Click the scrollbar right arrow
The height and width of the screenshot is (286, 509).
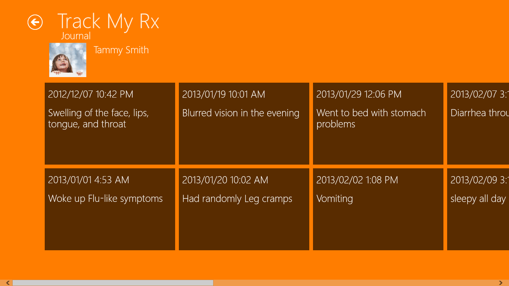pos(501,283)
